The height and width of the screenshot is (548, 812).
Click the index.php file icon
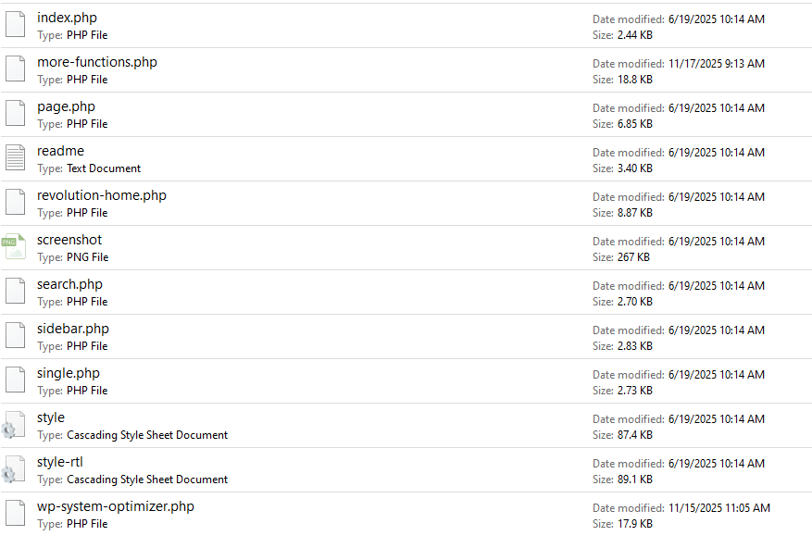tap(15, 25)
